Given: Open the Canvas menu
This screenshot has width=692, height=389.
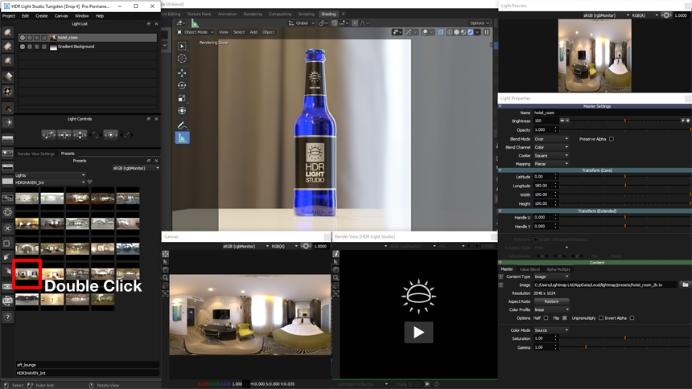Looking at the screenshot, I should point(61,16).
